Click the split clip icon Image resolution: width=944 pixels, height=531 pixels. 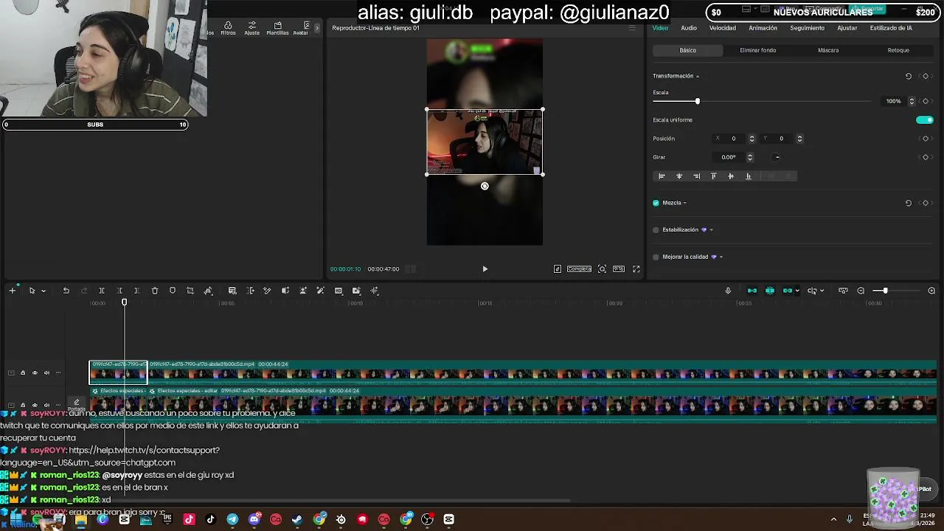click(102, 291)
